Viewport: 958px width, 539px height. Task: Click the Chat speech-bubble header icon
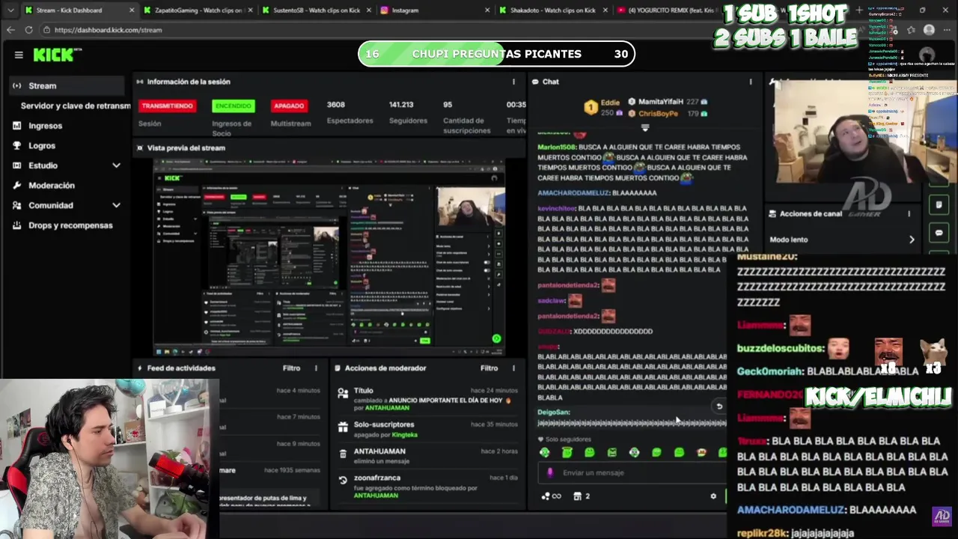pos(535,82)
